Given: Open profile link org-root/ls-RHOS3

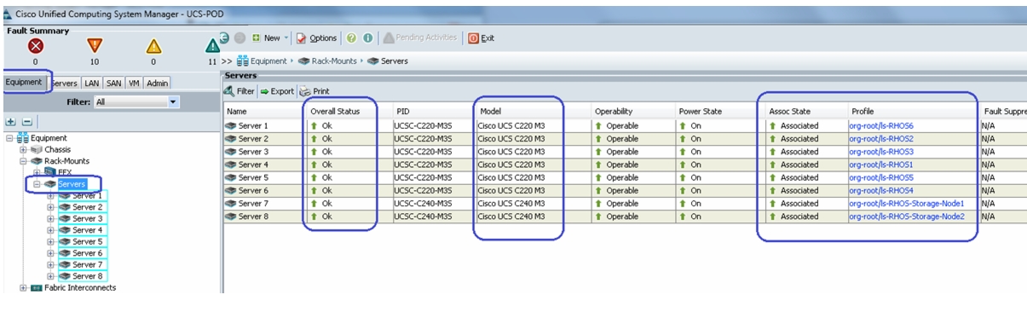Looking at the screenshot, I should tap(880, 152).
